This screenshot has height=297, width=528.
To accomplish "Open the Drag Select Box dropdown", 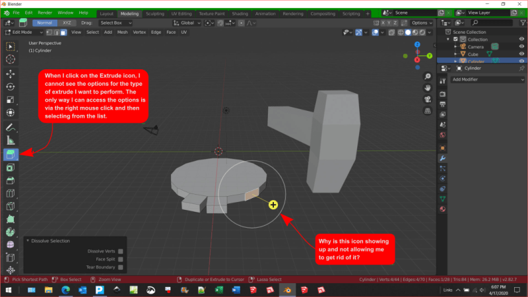I will pyautogui.click(x=115, y=23).
